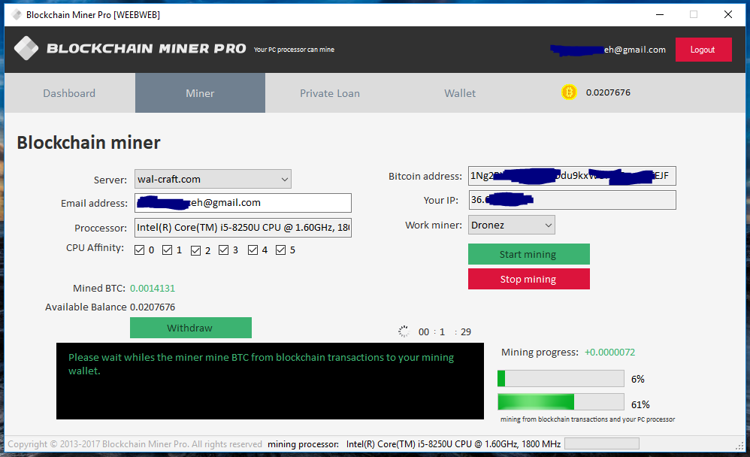Open the Private Loan tab
Image resolution: width=750 pixels, height=457 pixels.
click(330, 93)
